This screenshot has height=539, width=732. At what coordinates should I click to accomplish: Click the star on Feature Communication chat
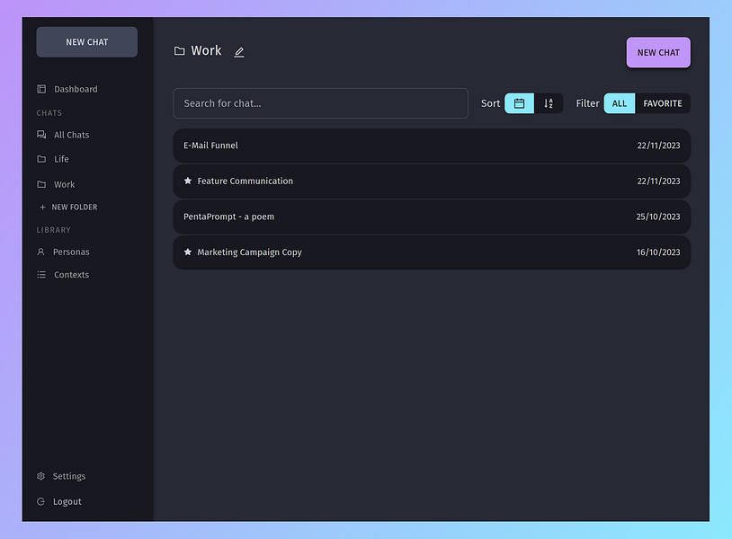(x=188, y=181)
